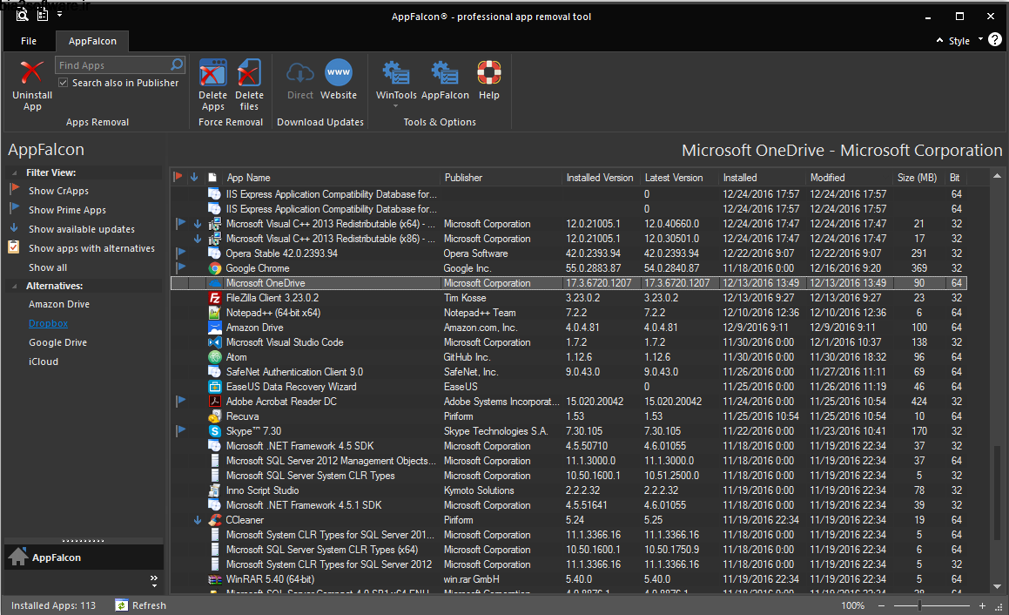Select Show available updates filter
This screenshot has width=1009, height=615.
pyautogui.click(x=81, y=229)
